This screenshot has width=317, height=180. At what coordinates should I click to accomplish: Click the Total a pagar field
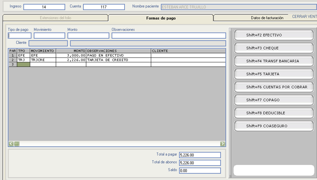click(200, 155)
